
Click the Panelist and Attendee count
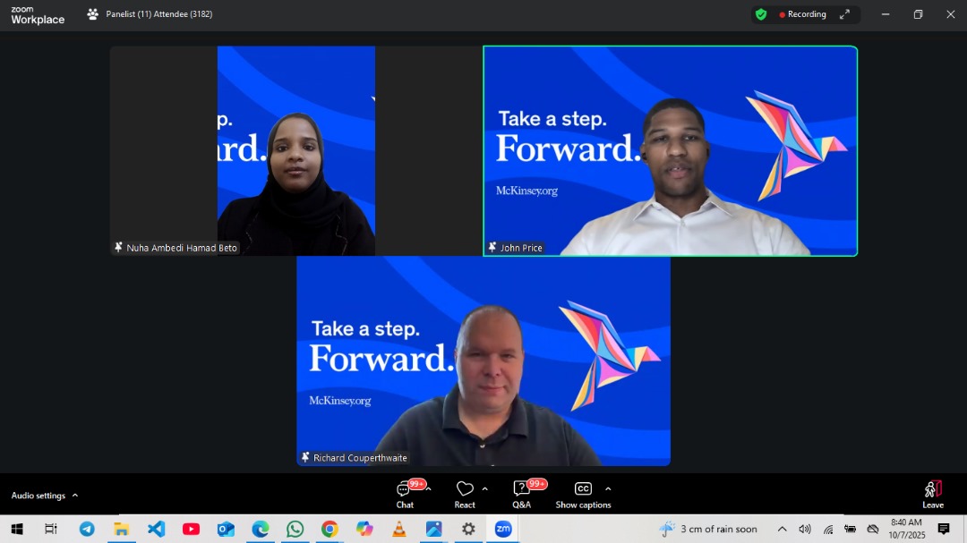[x=159, y=14]
